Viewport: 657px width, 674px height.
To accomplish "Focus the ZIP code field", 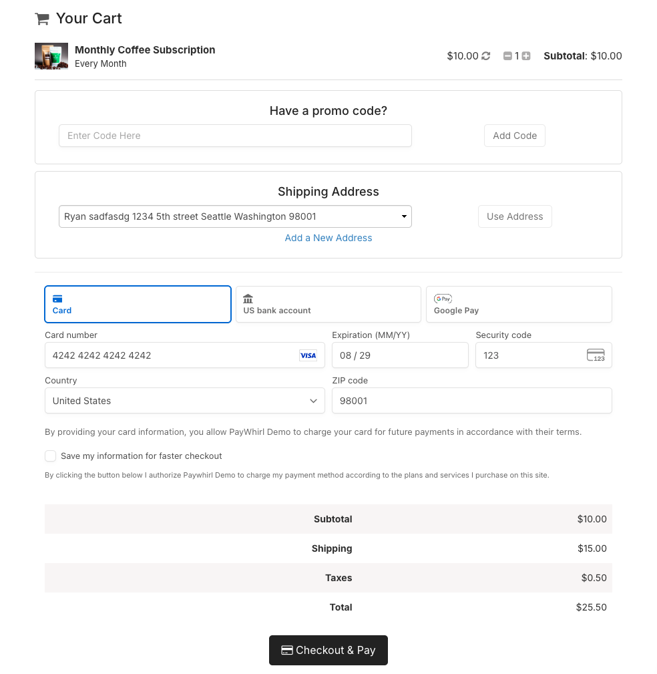I will tap(472, 401).
